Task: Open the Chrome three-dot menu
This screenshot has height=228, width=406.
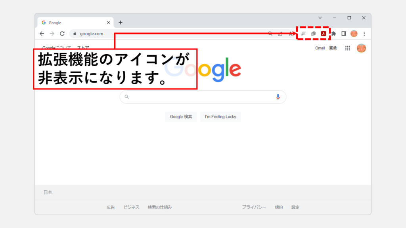Action: click(x=364, y=34)
